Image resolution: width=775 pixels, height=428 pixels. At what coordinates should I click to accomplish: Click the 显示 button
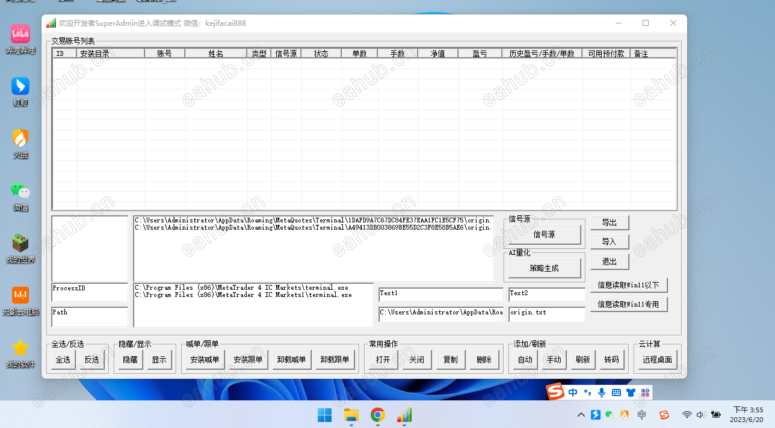coord(159,359)
